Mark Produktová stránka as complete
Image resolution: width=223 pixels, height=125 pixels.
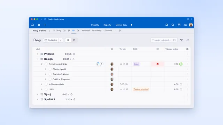(46, 64)
